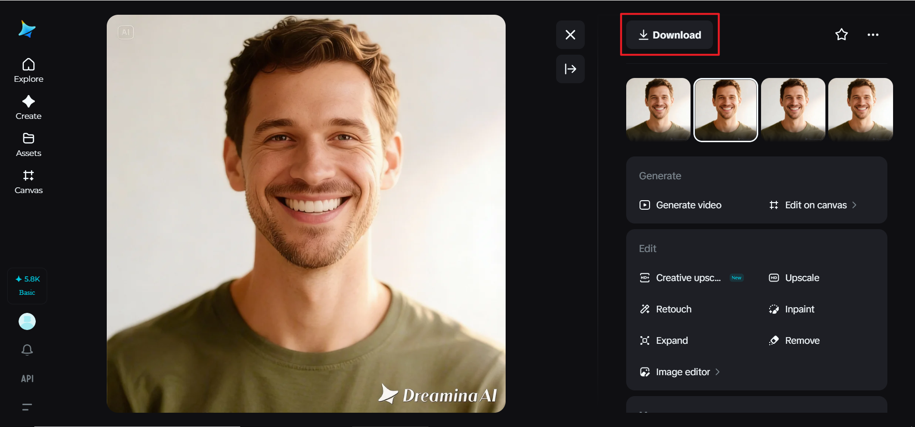
Task: Click the Edit section heading
Action: 648,249
